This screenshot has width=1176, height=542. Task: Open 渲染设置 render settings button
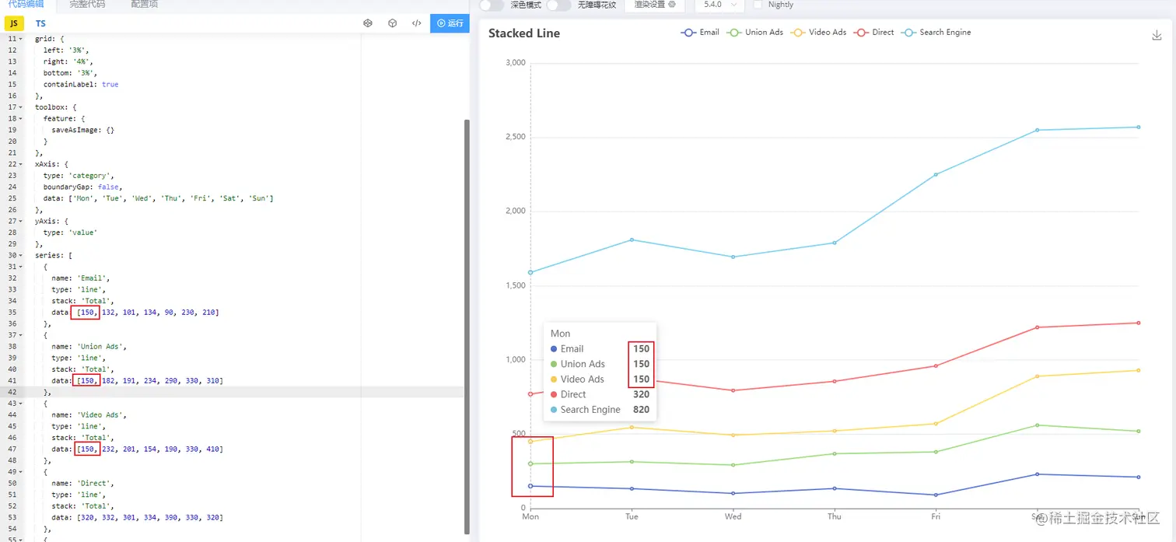[654, 5]
